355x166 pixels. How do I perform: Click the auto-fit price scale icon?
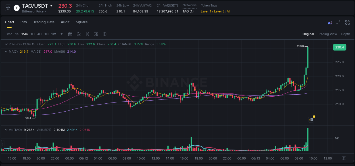click(344, 158)
